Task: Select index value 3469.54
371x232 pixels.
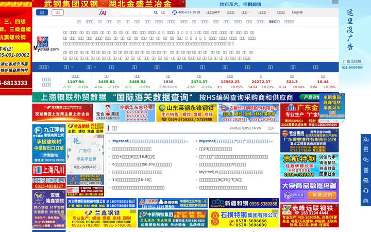Action: tap(137, 81)
